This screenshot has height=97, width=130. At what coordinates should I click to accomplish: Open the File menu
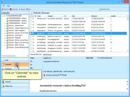point(4,6)
